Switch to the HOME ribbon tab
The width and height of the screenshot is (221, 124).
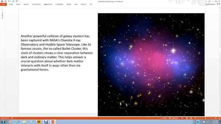click(x=11, y=4)
